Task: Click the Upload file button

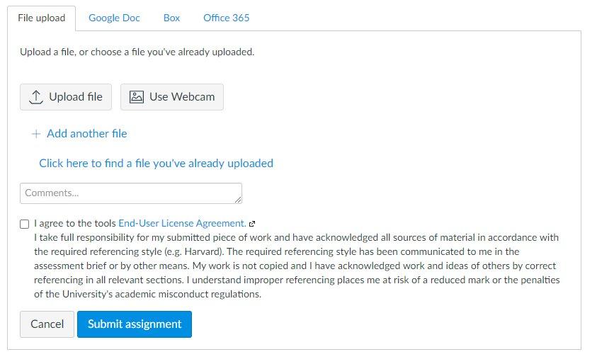Action: [66, 97]
